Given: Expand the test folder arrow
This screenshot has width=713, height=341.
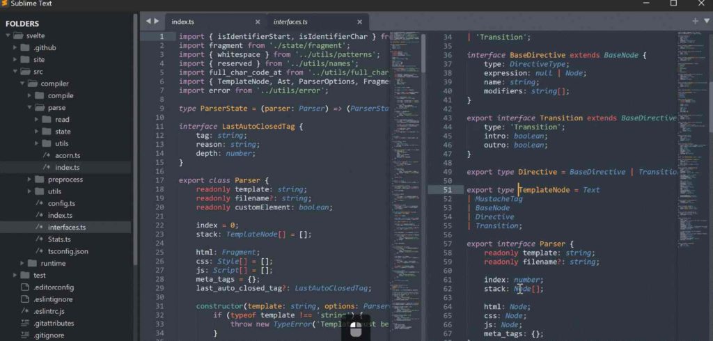Looking at the screenshot, I should point(15,275).
